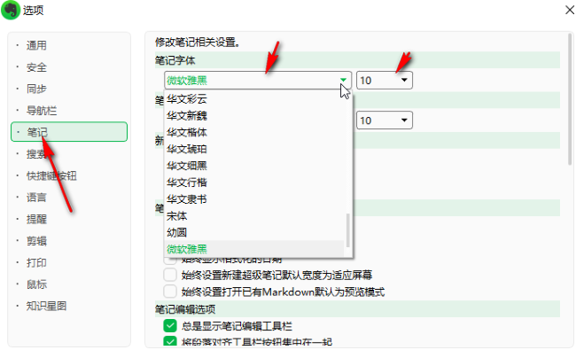The height and width of the screenshot is (350, 576).
Task: Uncheck 将段落对齐工具栏按钮集中在一起 checkbox
Action: [x=170, y=341]
